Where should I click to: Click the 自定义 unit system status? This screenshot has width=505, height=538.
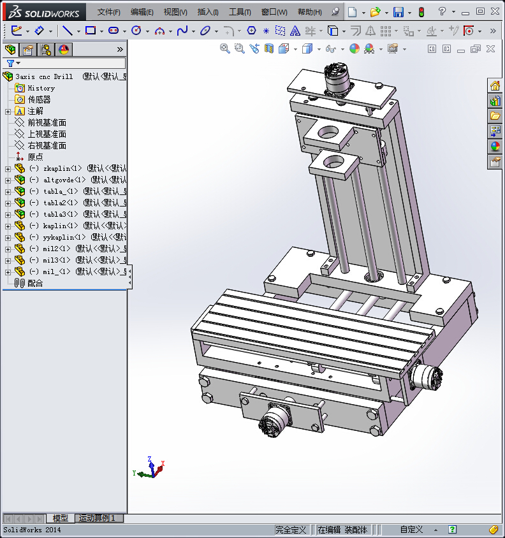(411, 530)
